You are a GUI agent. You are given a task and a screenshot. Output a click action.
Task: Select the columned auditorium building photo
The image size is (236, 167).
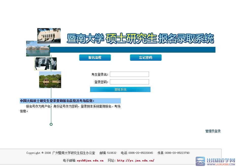[x=49, y=36]
